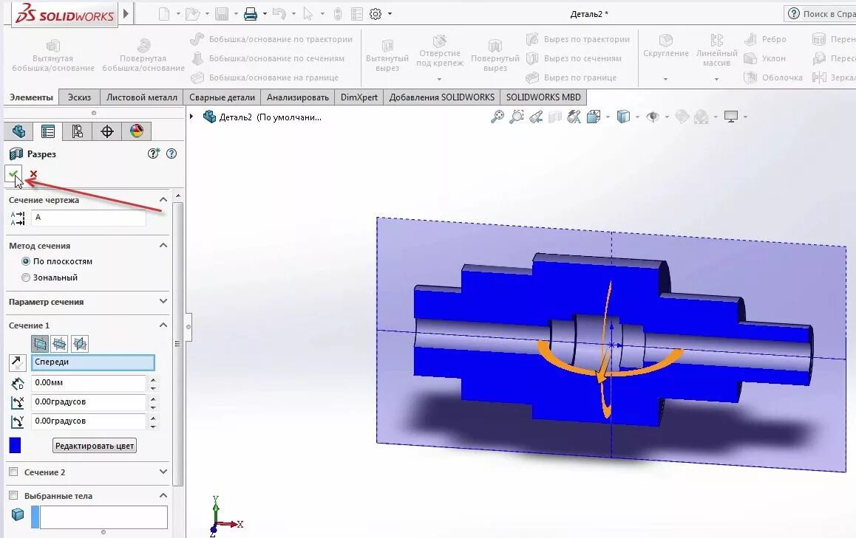The image size is (856, 538).
Task: Click the Hide/Show Items eye icon
Action: [653, 117]
